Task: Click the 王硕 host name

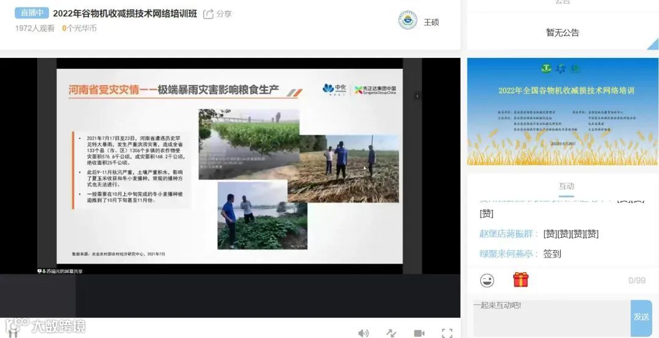Action: [x=431, y=23]
